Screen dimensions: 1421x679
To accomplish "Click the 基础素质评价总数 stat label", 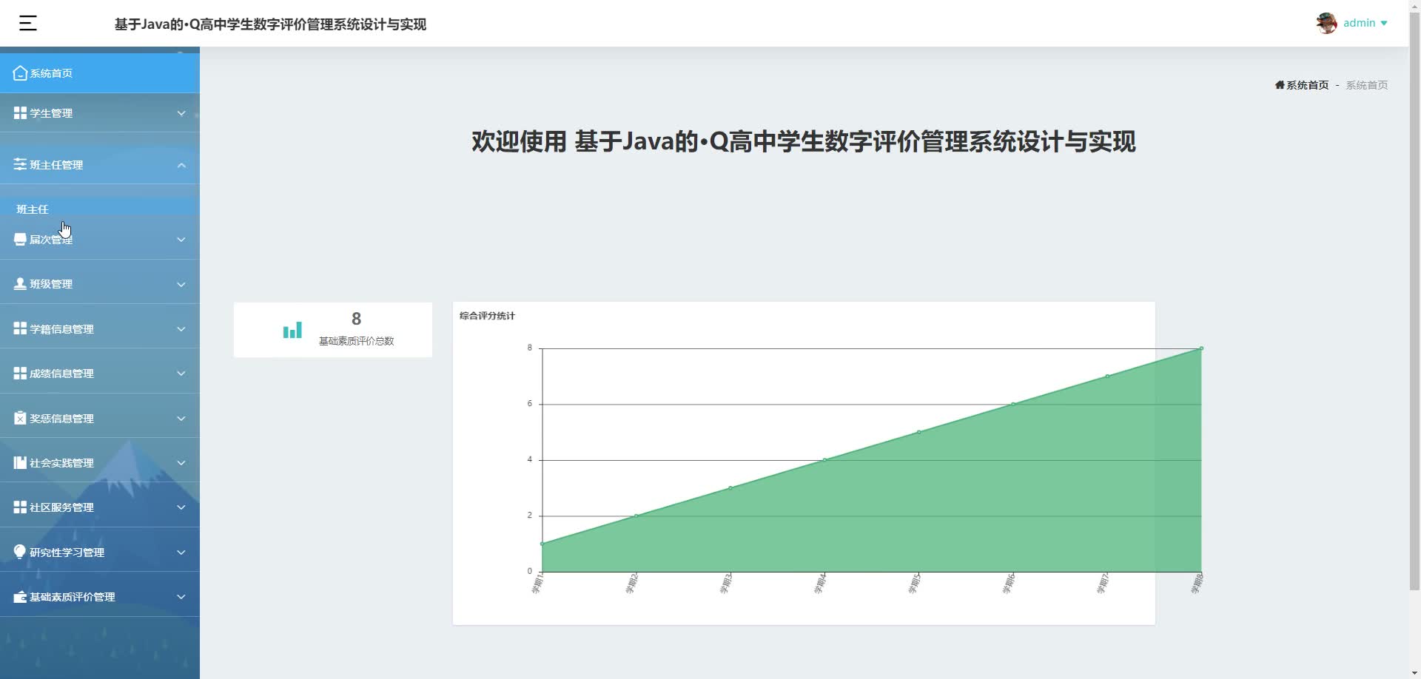I will click(356, 341).
